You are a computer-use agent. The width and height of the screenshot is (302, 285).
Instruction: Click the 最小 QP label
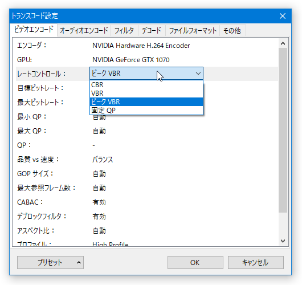tap(32, 117)
